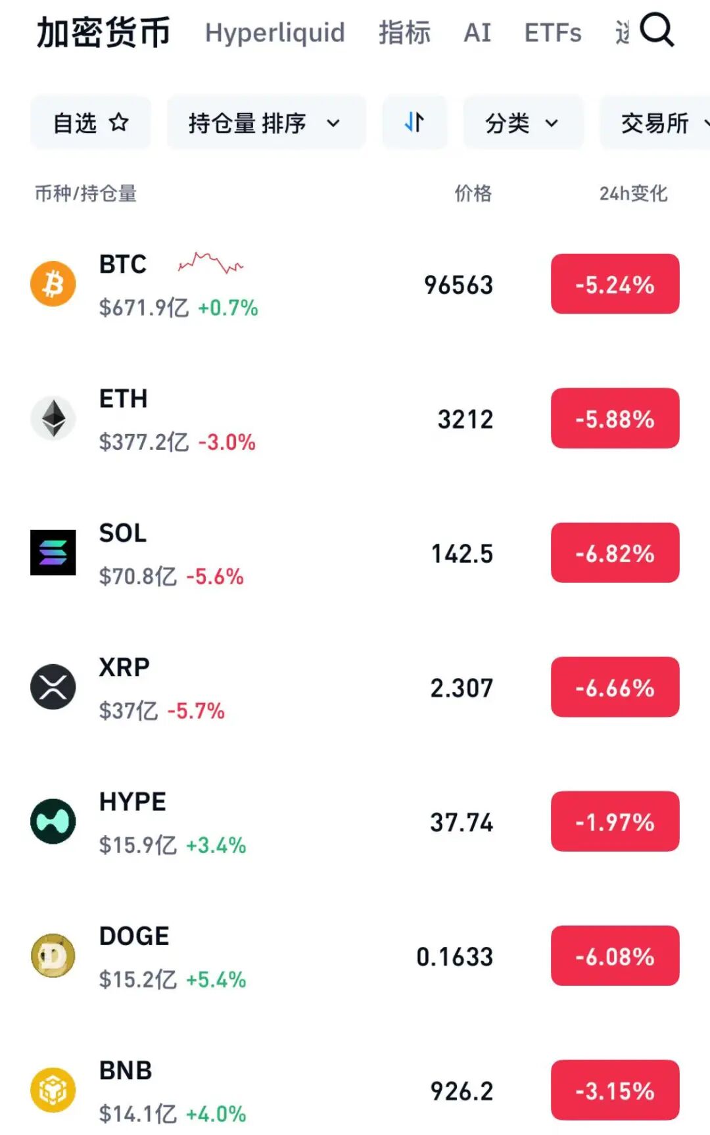Switch to the Hyperliquid tab

(275, 32)
